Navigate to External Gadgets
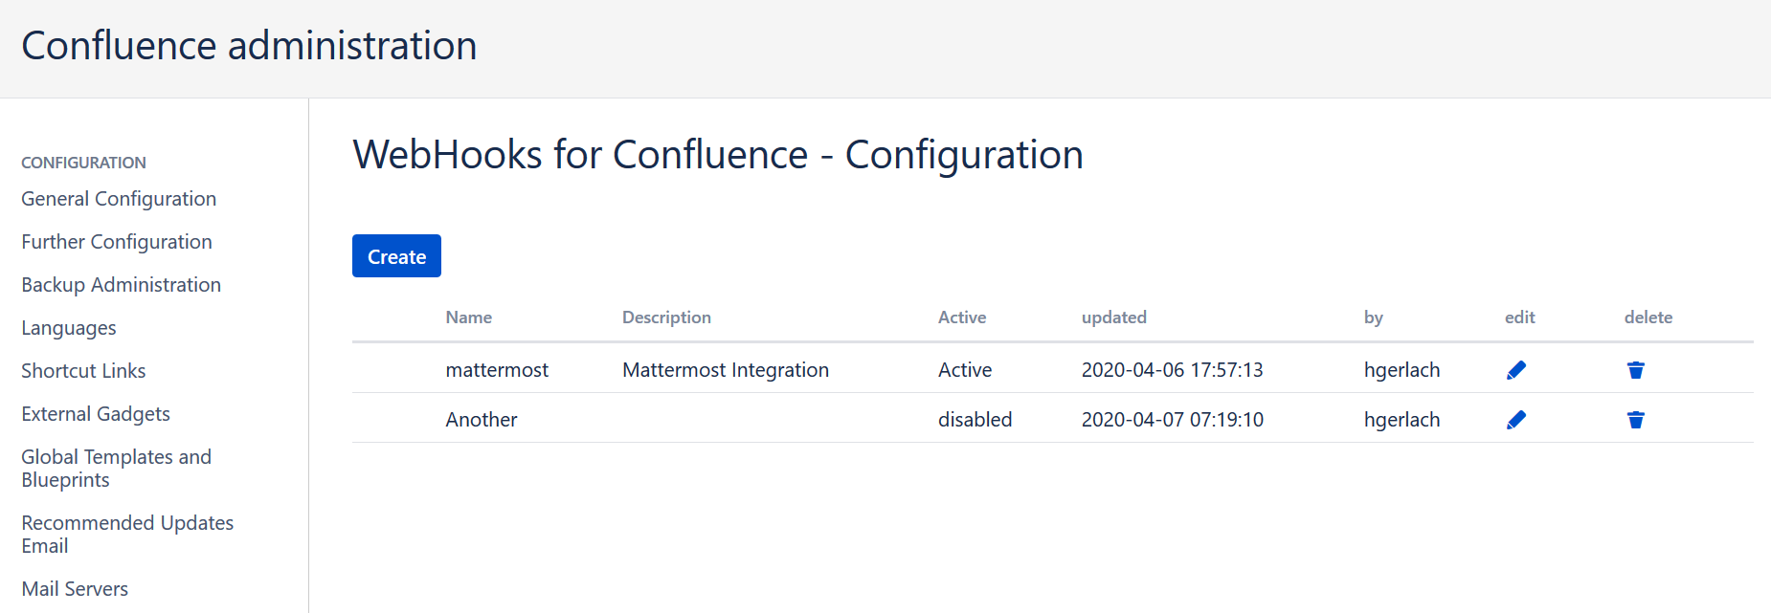The image size is (1771, 613). click(96, 414)
